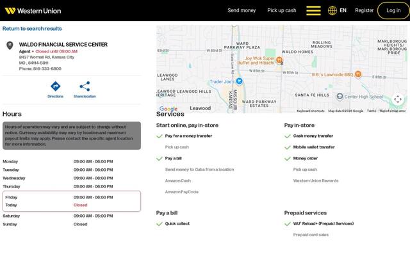Click the Directions text link
This screenshot has height=256, width=410.
(x=56, y=97)
